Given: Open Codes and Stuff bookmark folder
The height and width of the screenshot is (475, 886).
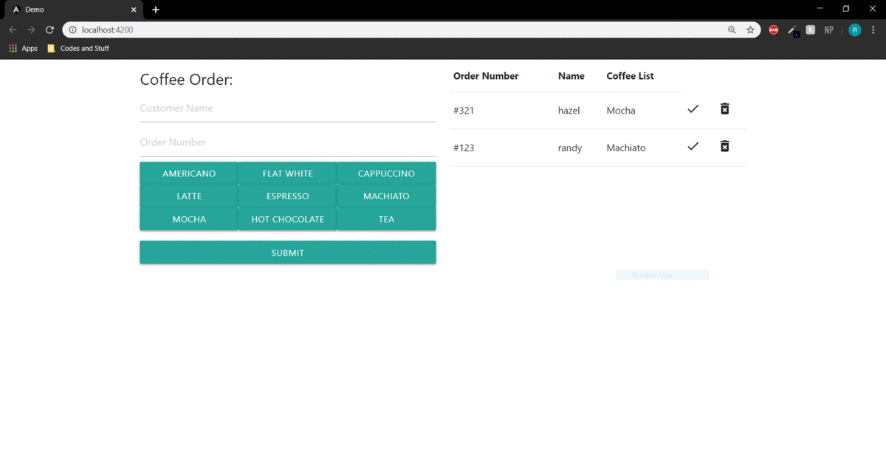Looking at the screenshot, I should tap(78, 48).
